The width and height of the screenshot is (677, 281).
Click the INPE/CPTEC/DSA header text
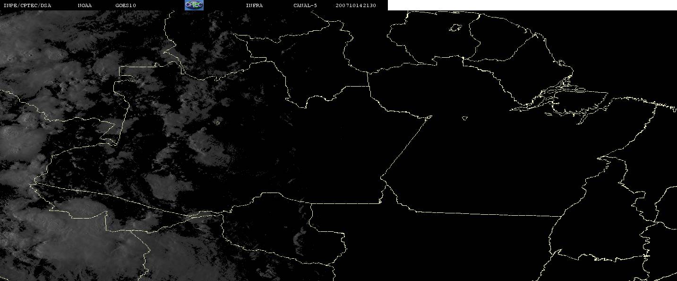(x=27, y=6)
